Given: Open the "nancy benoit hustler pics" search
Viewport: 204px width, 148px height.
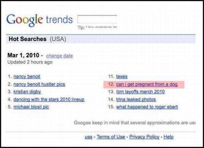Looking at the screenshot, I should [x=39, y=84].
